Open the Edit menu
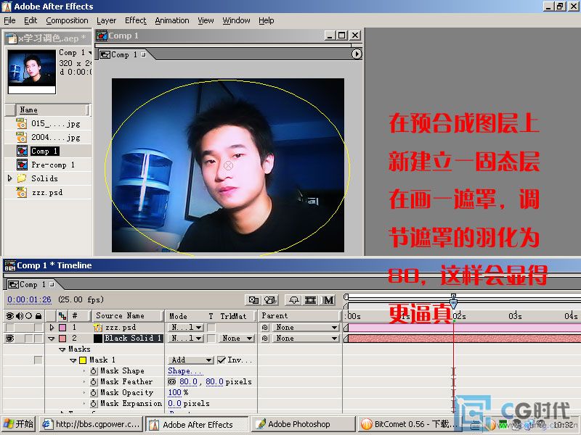The width and height of the screenshot is (581, 435). (31, 20)
